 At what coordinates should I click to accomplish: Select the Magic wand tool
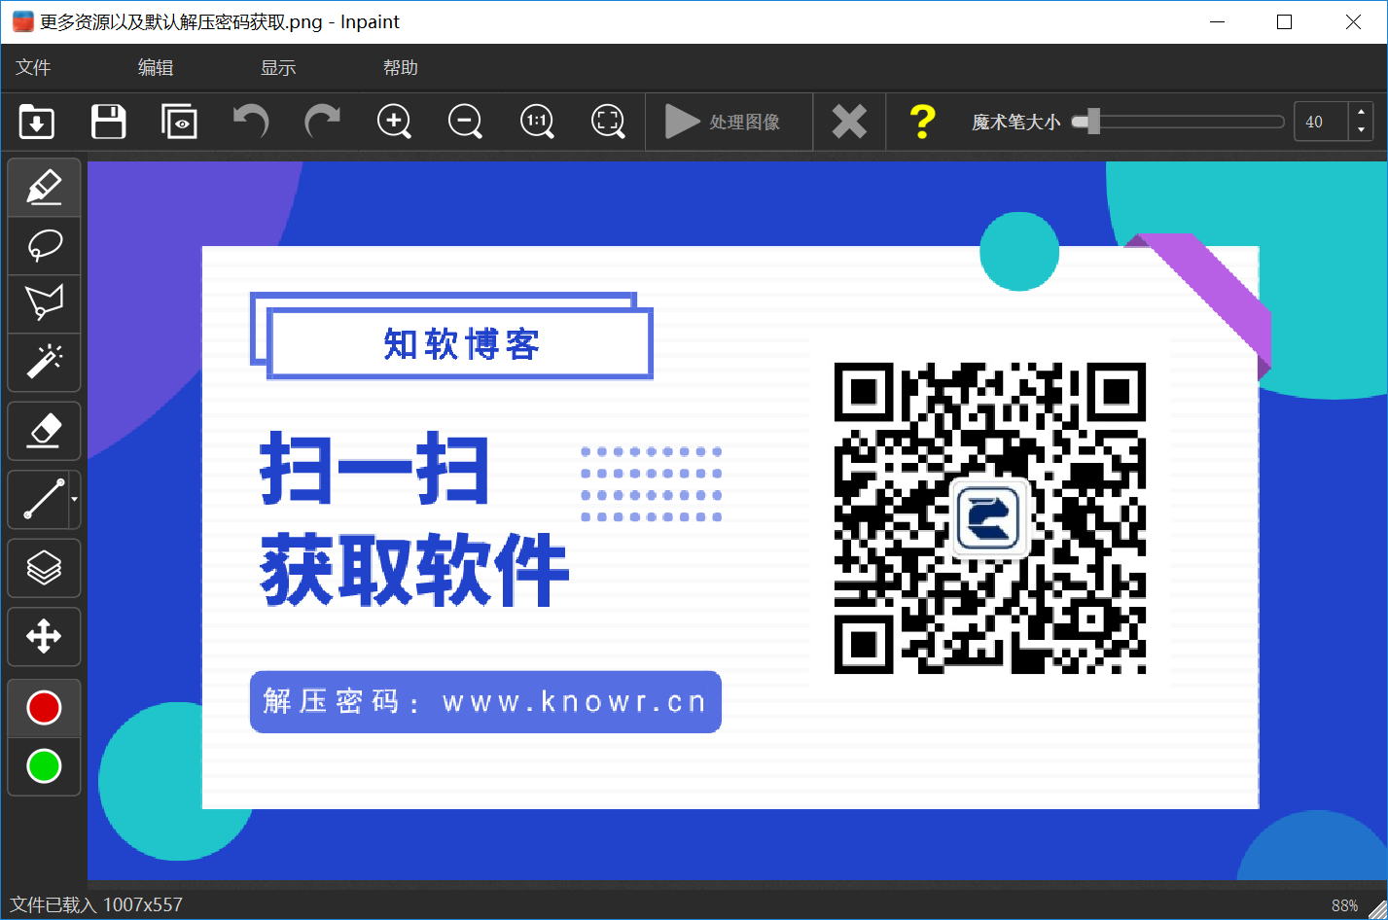(44, 362)
